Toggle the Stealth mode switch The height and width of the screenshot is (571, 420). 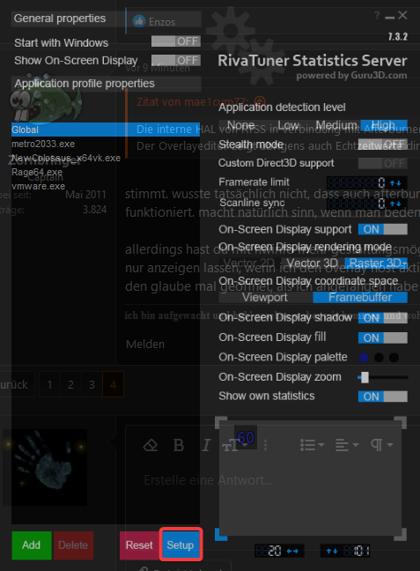(382, 145)
